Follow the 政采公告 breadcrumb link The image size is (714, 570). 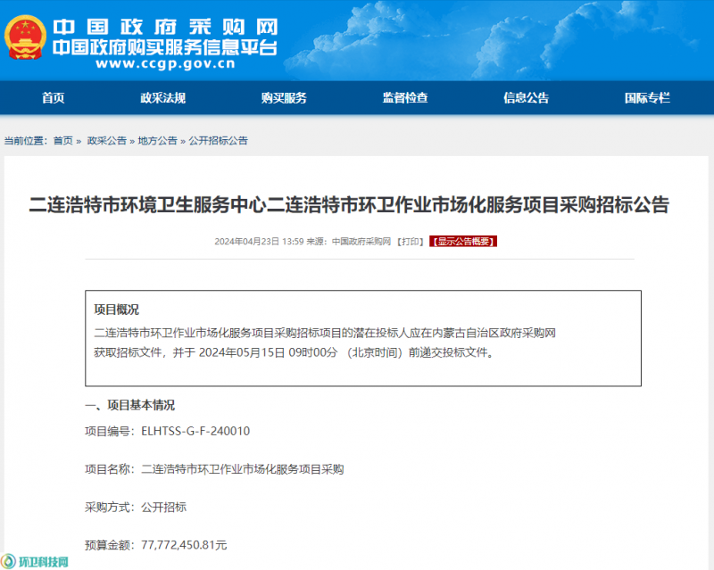(x=106, y=141)
